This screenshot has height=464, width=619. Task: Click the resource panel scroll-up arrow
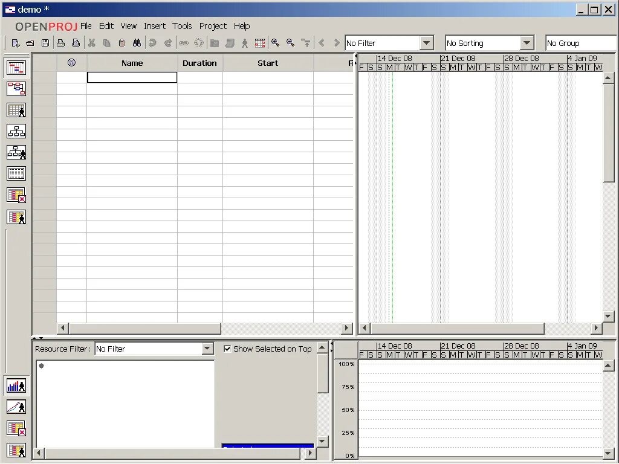coord(322,347)
